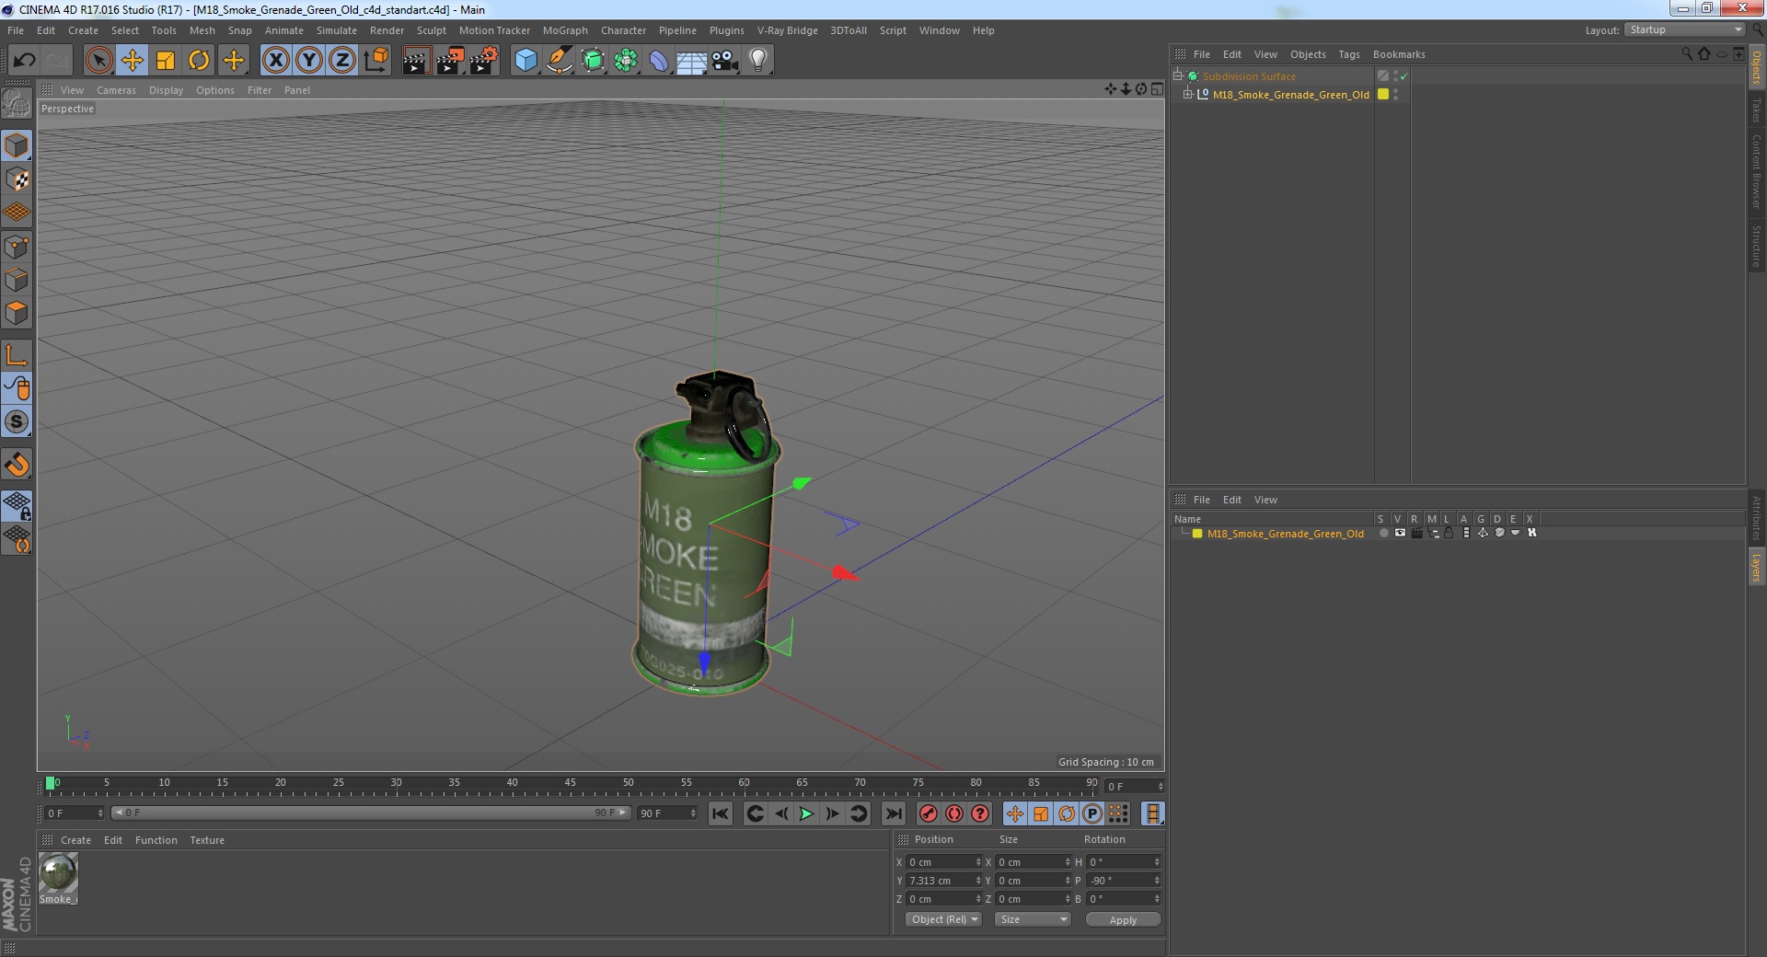
Task: Click Record Active Objects button
Action: pyautogui.click(x=929, y=813)
